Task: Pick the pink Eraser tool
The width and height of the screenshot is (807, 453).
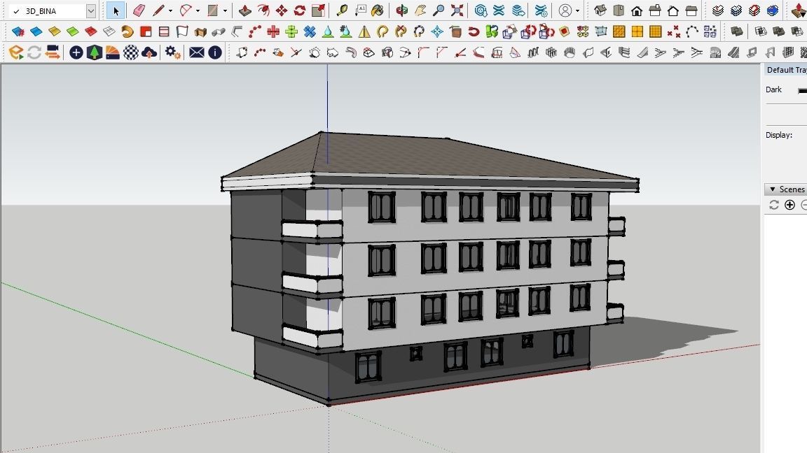Action: tap(139, 10)
